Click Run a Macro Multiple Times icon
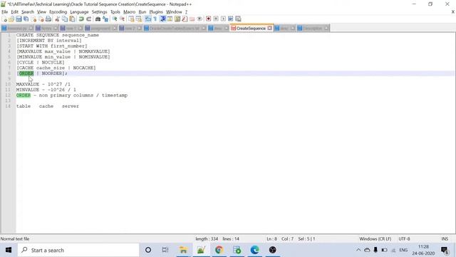The height and width of the screenshot is (257, 456). pos(231,19)
